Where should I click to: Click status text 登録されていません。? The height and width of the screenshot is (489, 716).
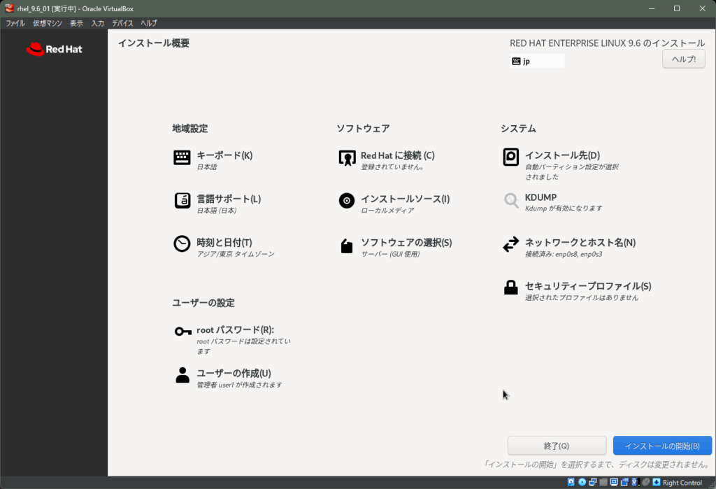(x=392, y=166)
